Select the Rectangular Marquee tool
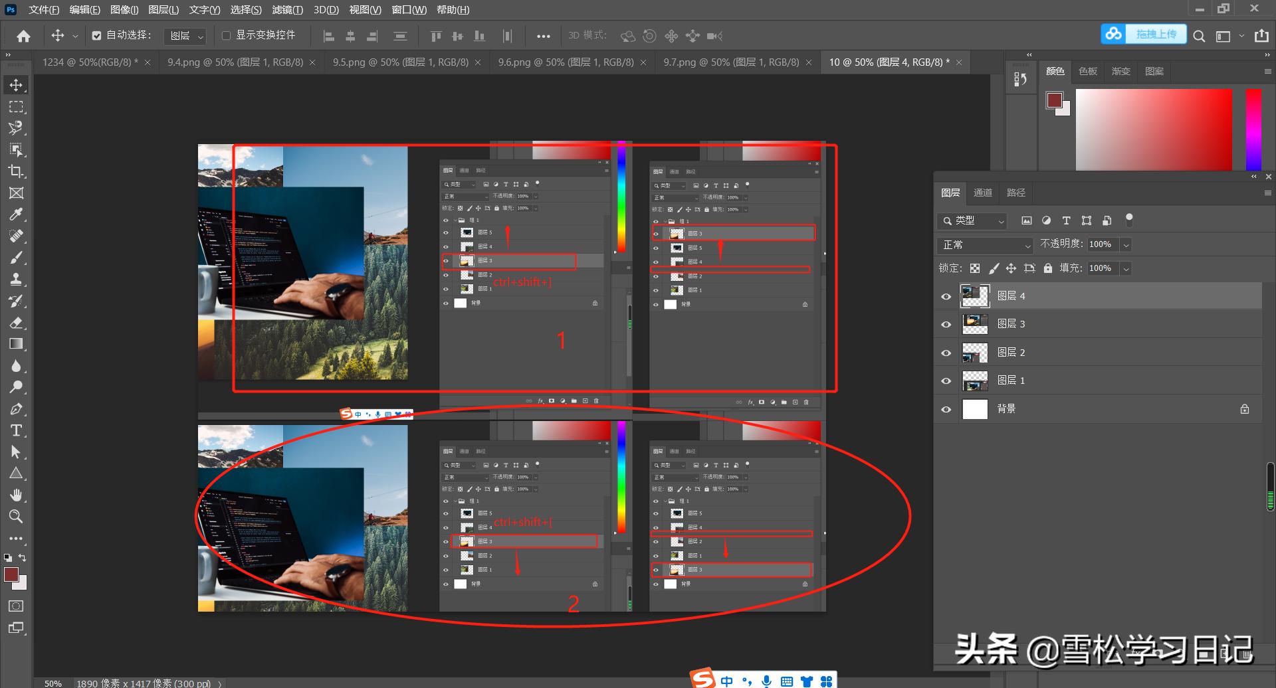The height and width of the screenshot is (688, 1276). click(16, 107)
